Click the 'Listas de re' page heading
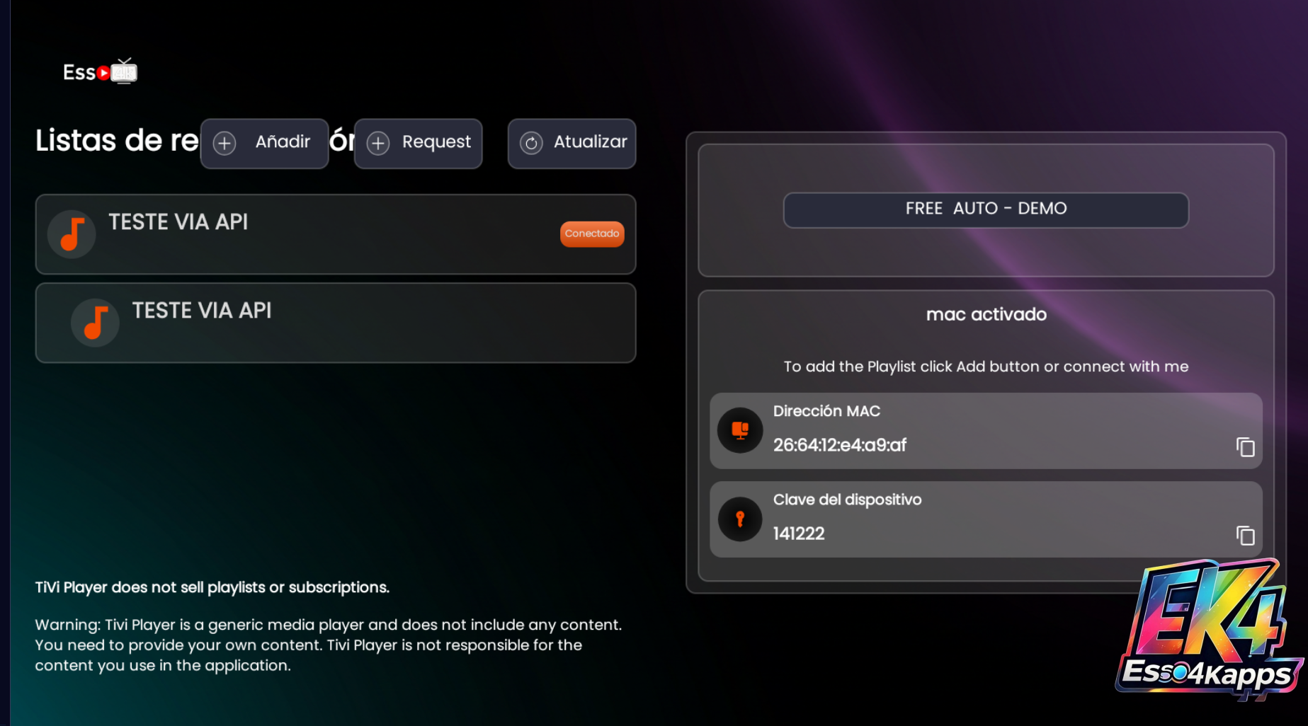The image size is (1308, 726). pyautogui.click(x=117, y=141)
